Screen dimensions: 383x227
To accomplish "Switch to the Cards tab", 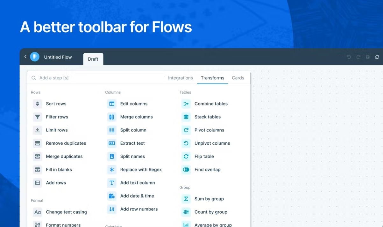I will click(238, 78).
